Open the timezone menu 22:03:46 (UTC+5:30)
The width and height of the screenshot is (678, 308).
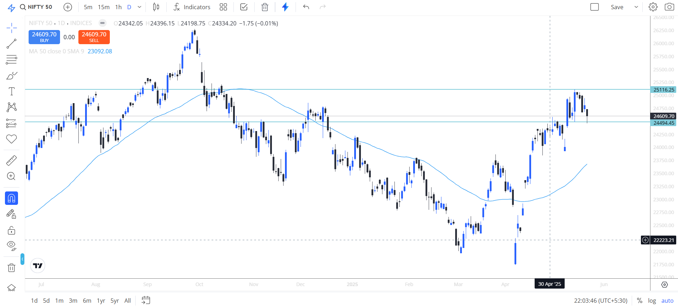pos(601,301)
